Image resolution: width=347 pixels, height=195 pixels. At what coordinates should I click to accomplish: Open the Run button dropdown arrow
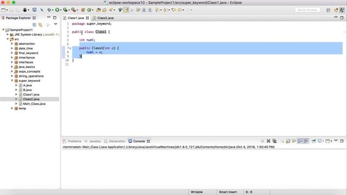61,10
